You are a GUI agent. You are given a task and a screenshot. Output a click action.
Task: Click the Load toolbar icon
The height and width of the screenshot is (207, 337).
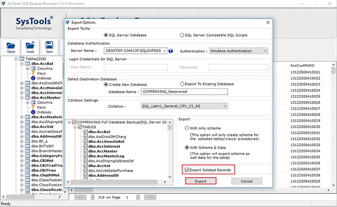point(30,47)
